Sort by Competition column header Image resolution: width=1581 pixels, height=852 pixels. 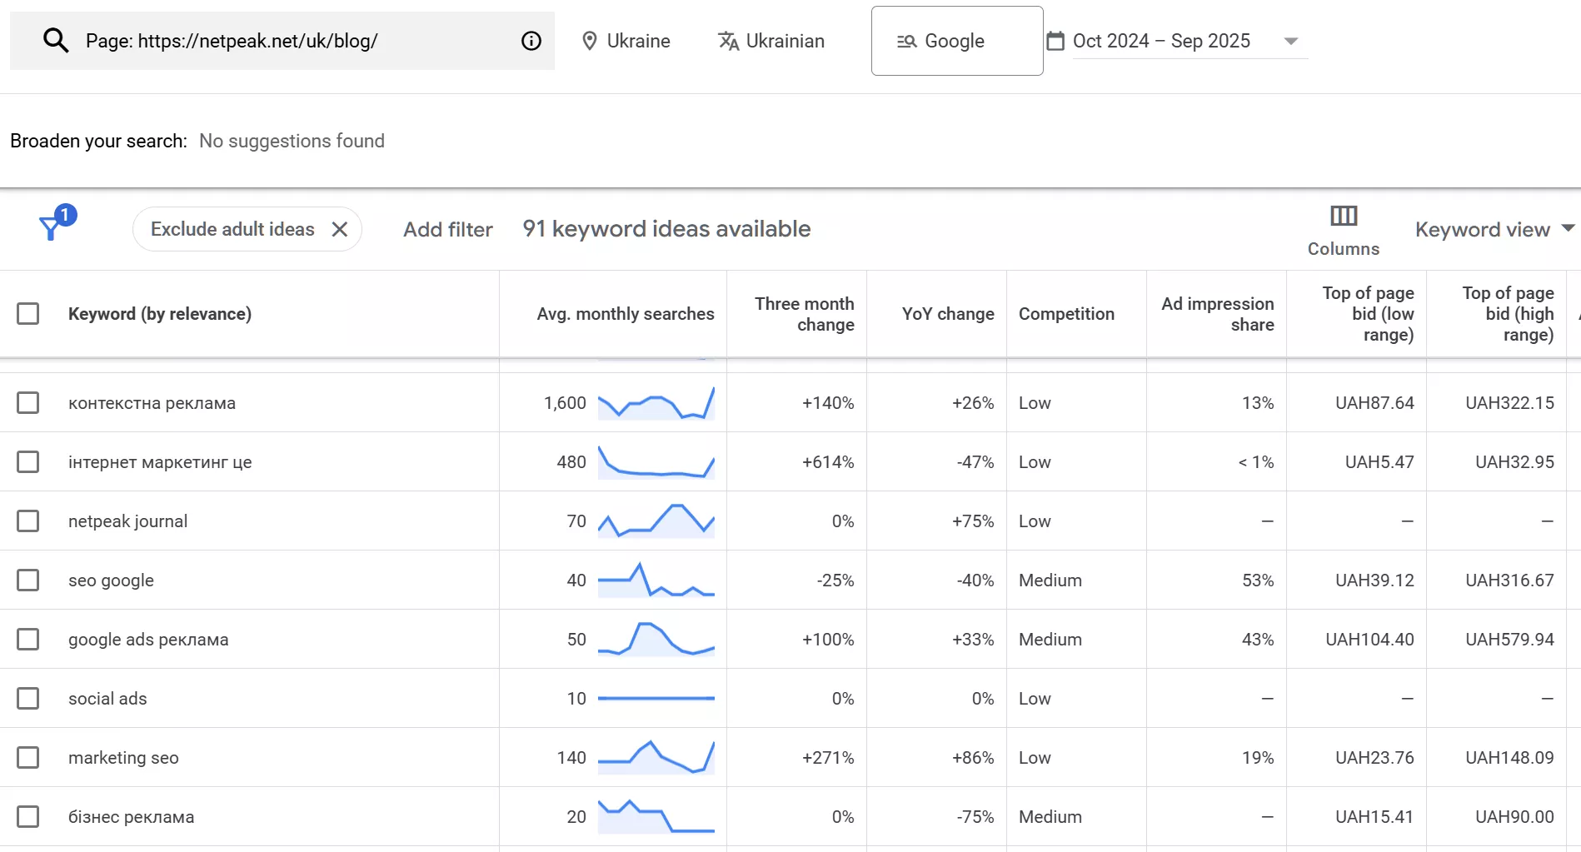tap(1065, 314)
